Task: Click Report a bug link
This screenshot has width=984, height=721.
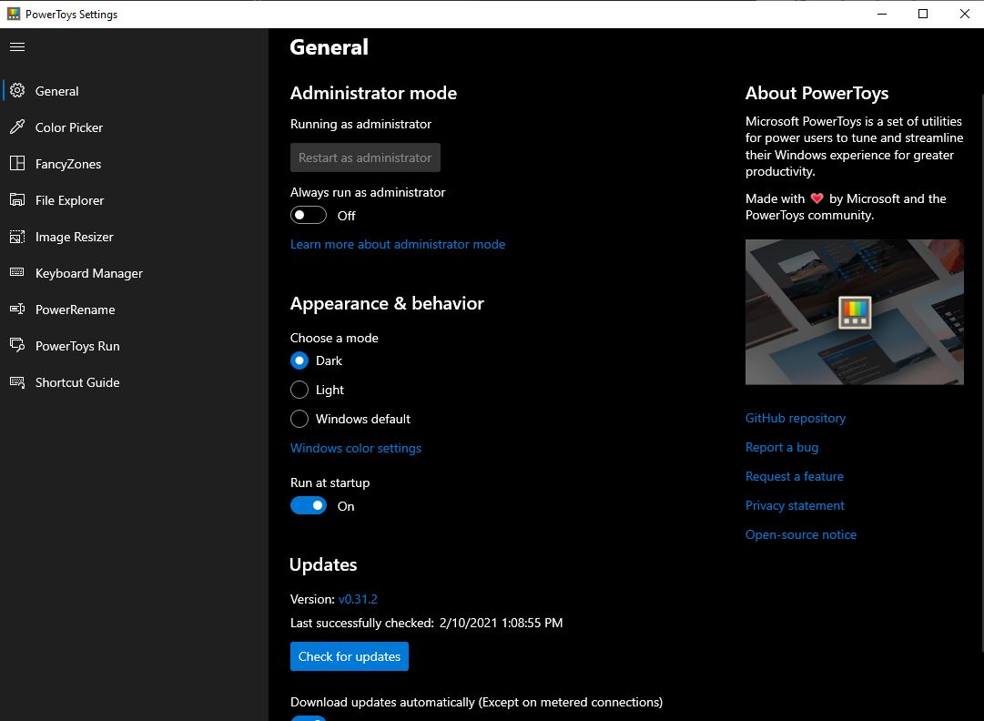Action: pyautogui.click(x=782, y=447)
